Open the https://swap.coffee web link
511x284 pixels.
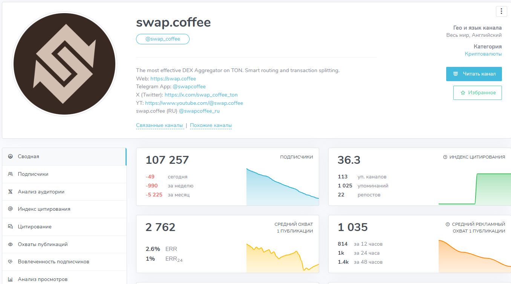[x=173, y=79]
